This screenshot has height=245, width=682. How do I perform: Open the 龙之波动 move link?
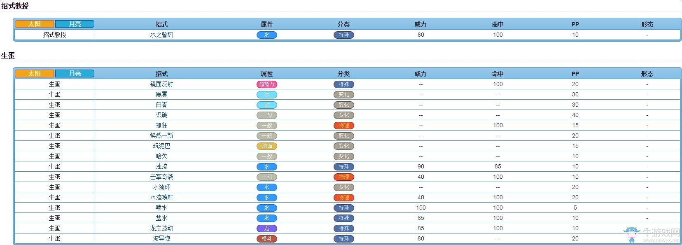coord(161,228)
